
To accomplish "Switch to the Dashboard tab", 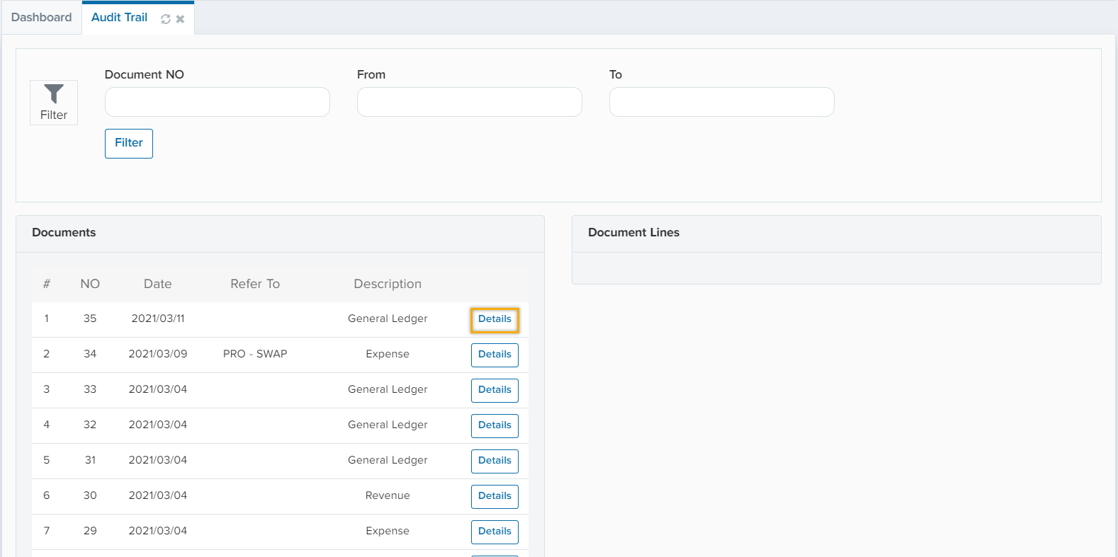I will pyautogui.click(x=41, y=18).
